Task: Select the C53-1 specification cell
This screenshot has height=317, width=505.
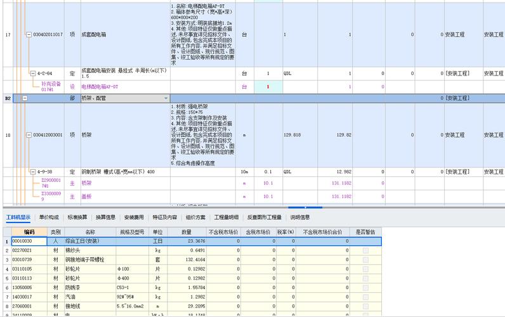Action: (132, 288)
